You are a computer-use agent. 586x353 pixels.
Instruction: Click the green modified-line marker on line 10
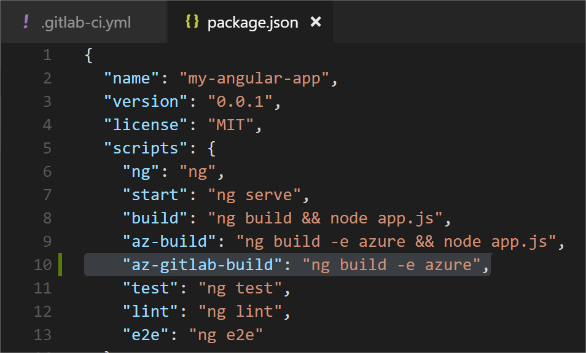60,265
